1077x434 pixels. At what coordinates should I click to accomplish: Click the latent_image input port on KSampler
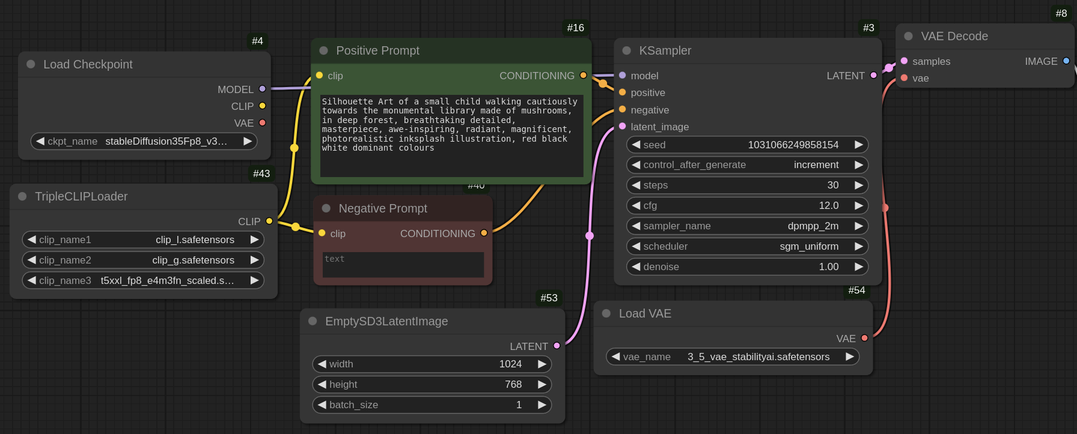point(623,127)
